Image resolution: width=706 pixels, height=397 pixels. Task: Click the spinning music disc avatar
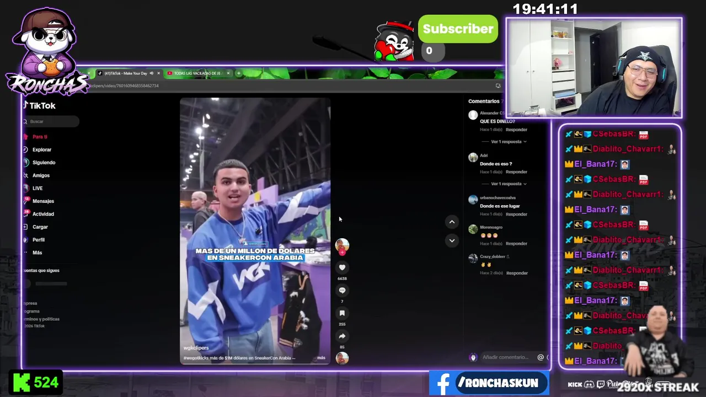coord(342,358)
